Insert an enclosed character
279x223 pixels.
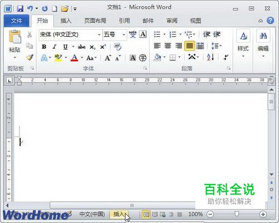pyautogui.click(x=143, y=58)
